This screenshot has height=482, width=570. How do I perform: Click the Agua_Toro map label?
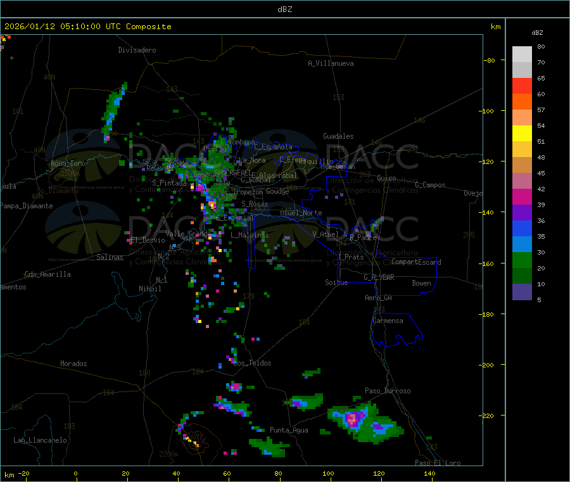(68, 163)
